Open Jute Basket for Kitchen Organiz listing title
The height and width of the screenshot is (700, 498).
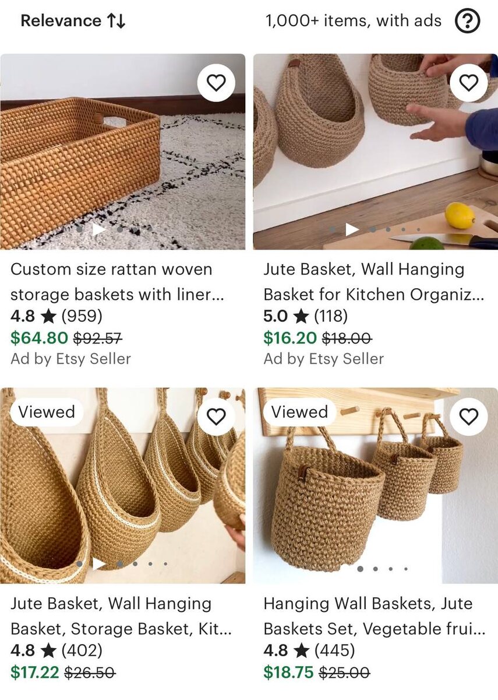373,282
